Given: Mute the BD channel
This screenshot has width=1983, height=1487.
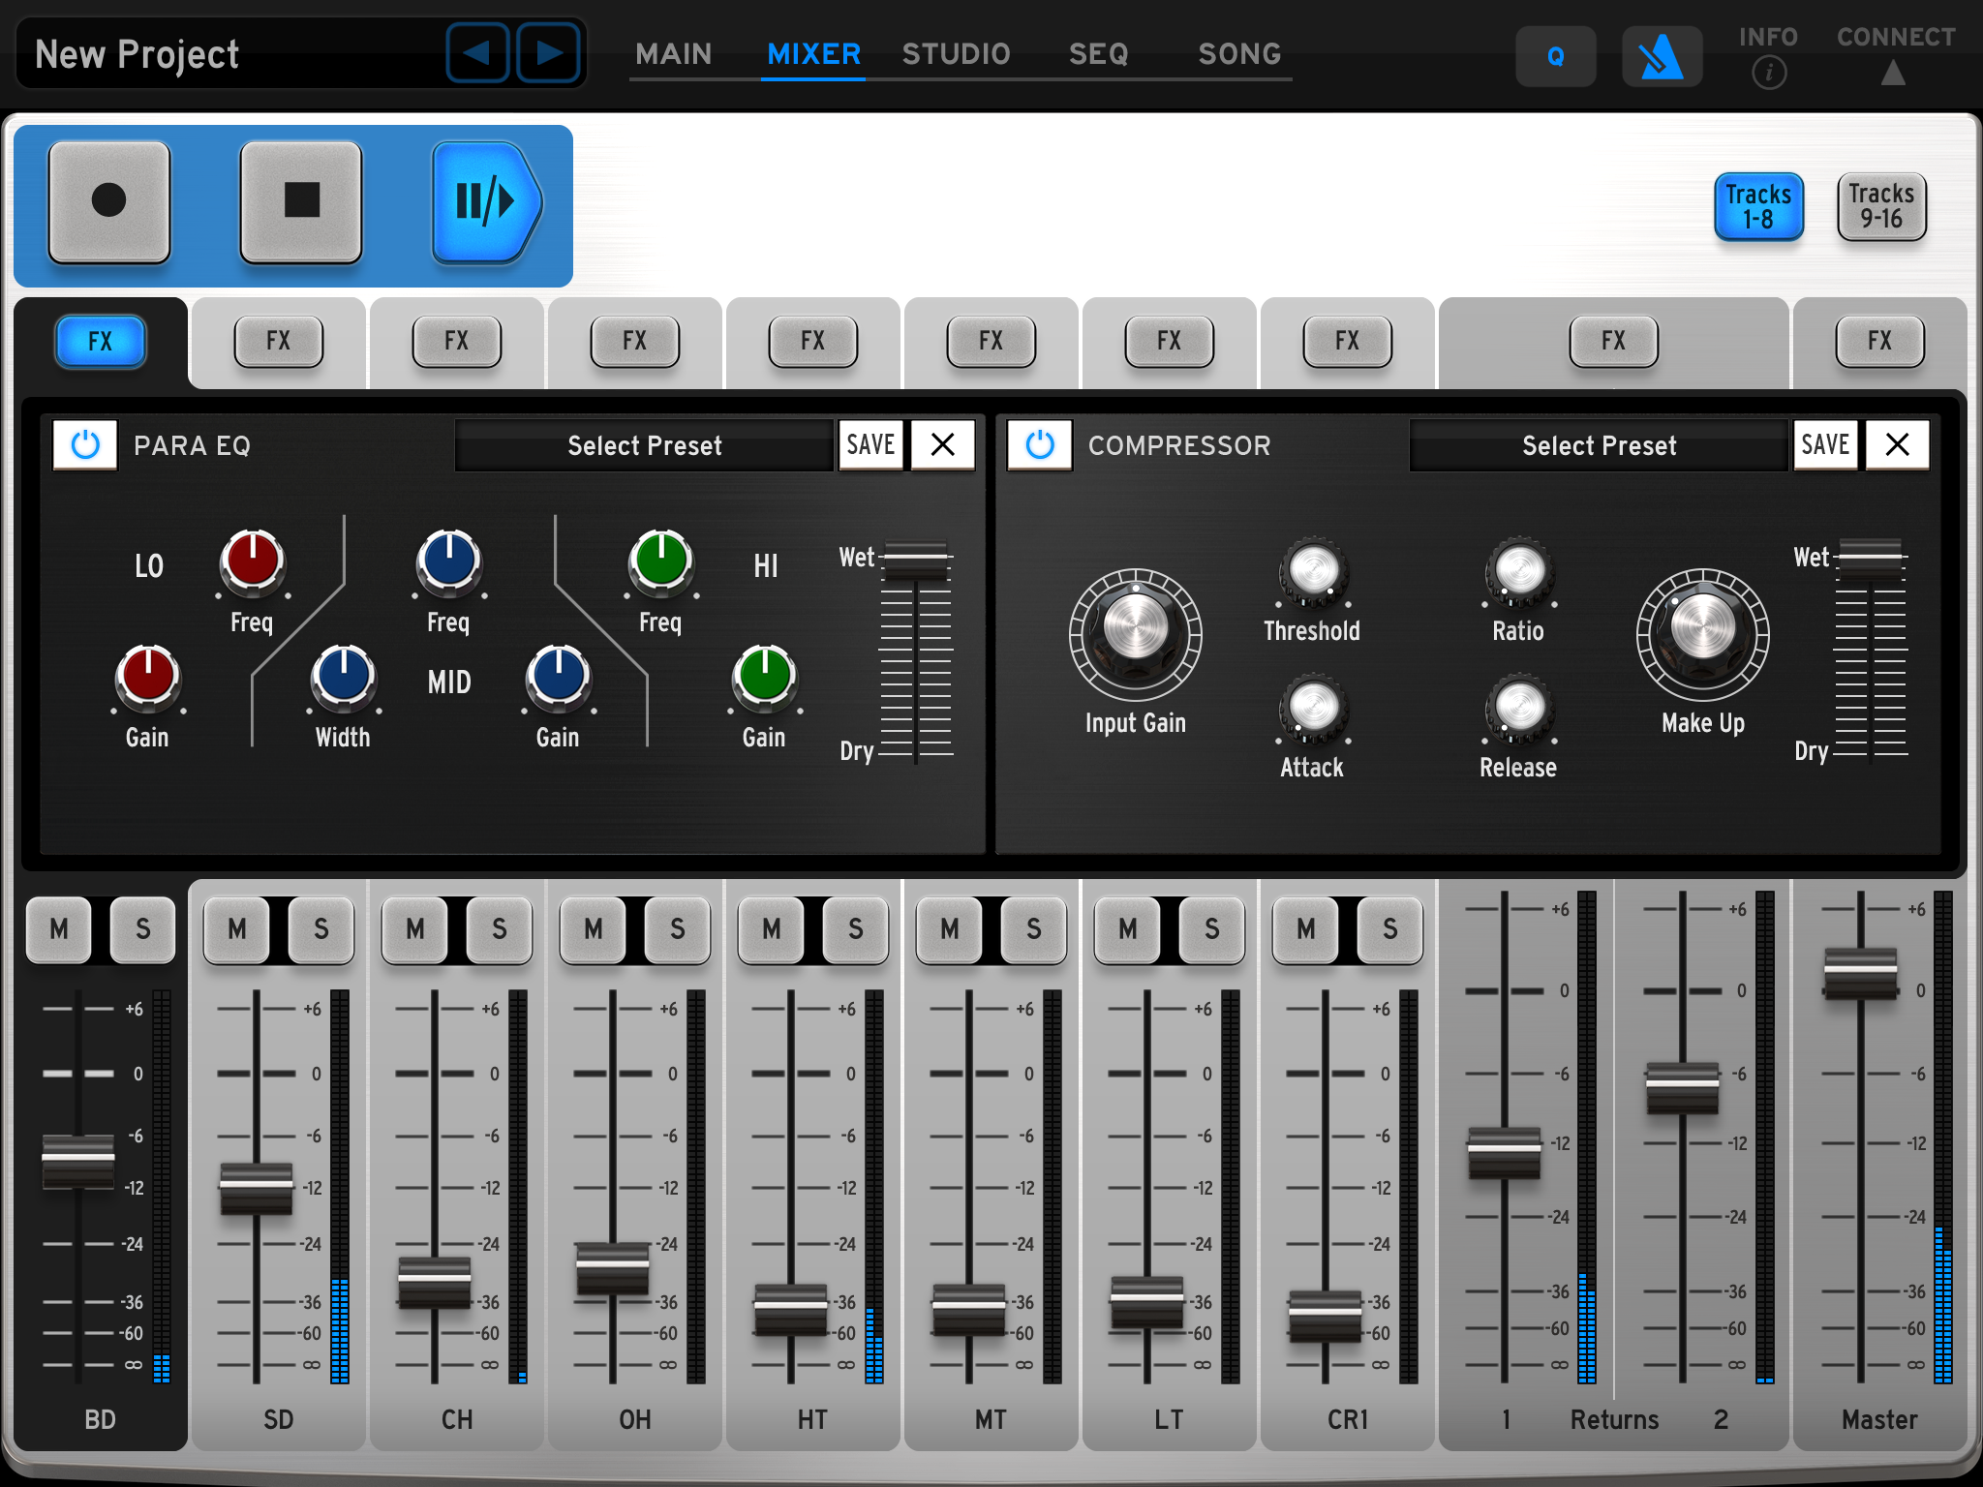Looking at the screenshot, I should (x=59, y=929).
